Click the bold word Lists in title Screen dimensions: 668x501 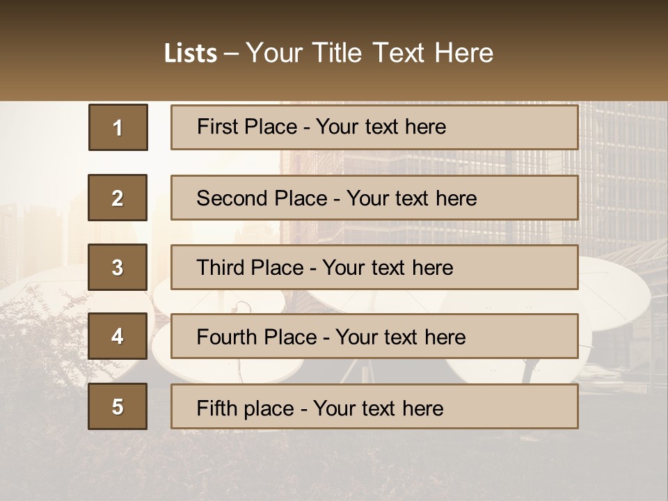[191, 53]
